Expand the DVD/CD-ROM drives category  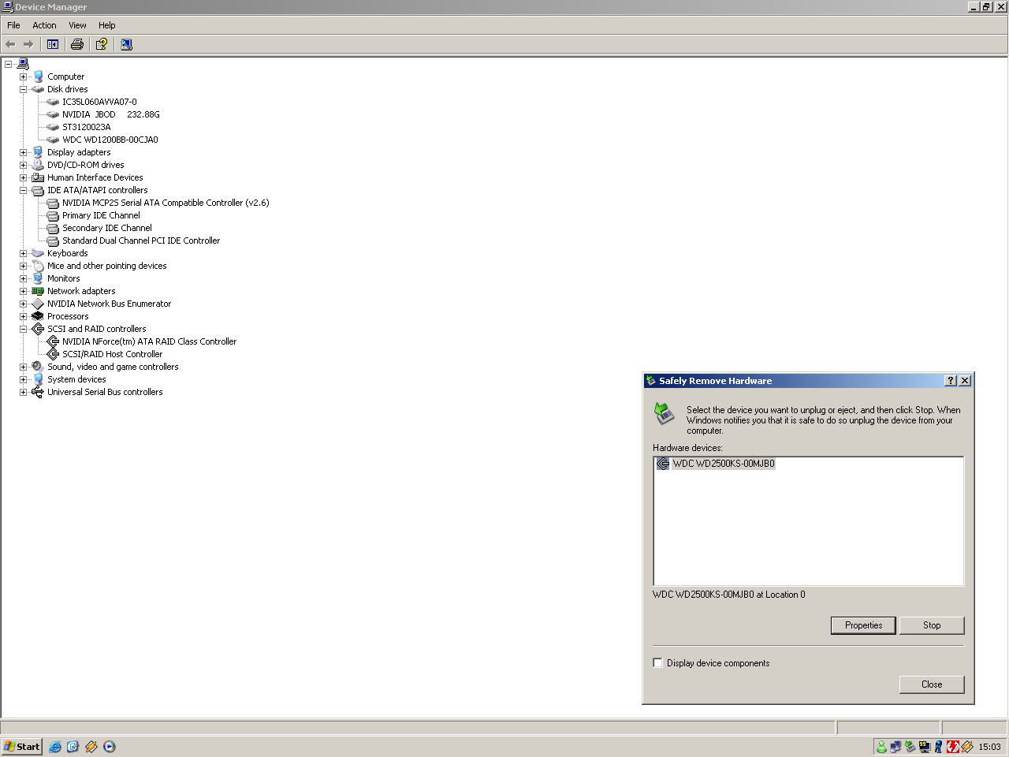point(23,165)
